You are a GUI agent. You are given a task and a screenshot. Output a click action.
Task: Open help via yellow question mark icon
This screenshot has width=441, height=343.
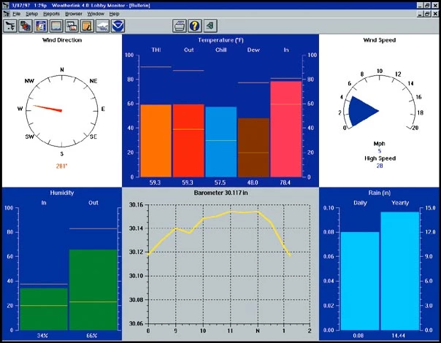[x=195, y=26]
